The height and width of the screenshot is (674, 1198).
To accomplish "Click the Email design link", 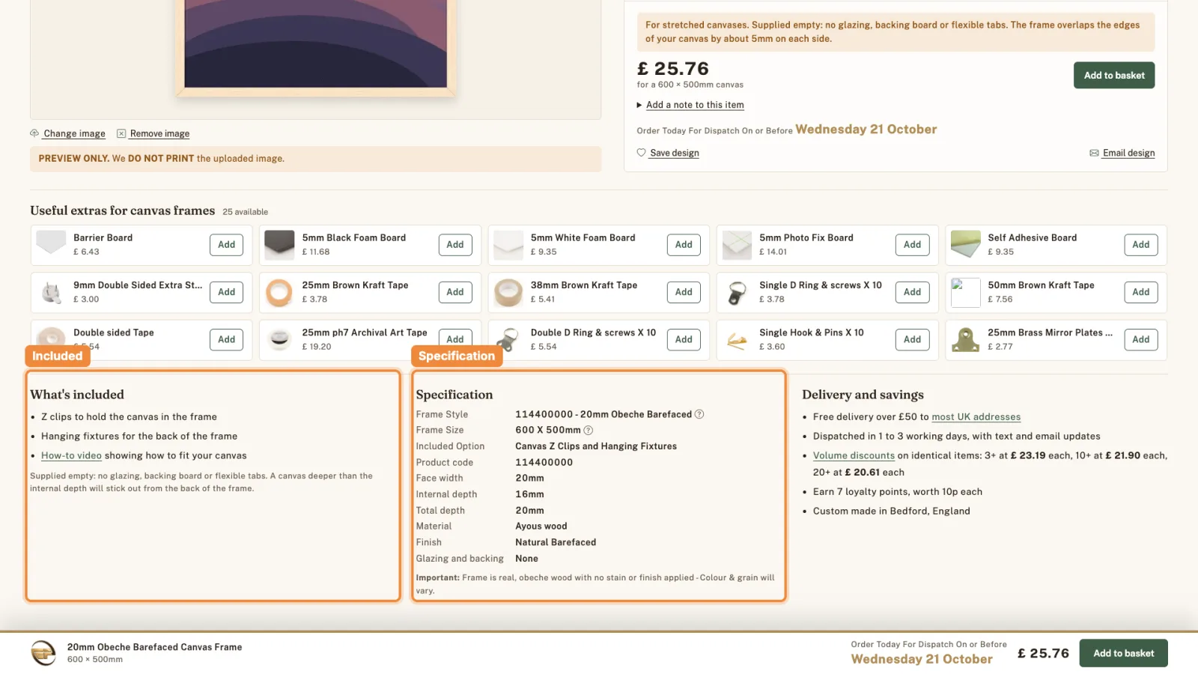I will pyautogui.click(x=1128, y=153).
